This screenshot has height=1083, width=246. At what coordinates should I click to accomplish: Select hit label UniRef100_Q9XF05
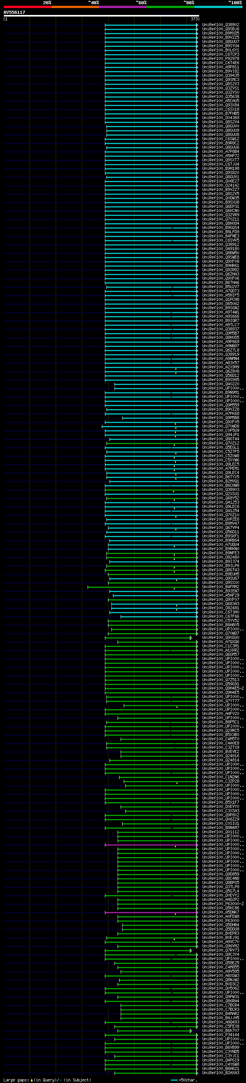[220, 422]
